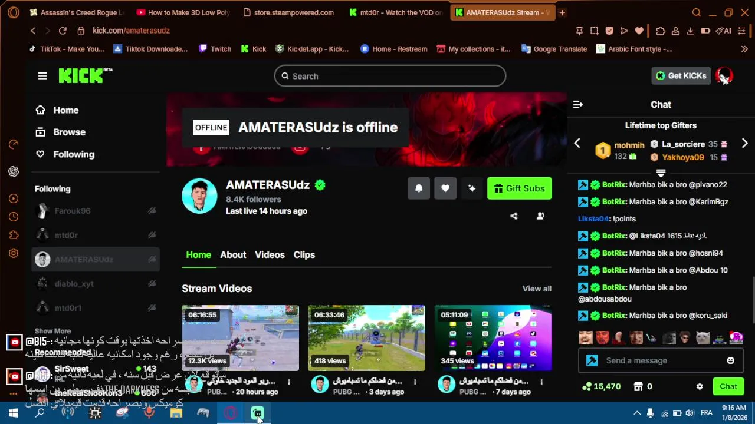The image size is (755, 424).
Task: Click the tab search magnifier icon
Action: click(x=697, y=12)
